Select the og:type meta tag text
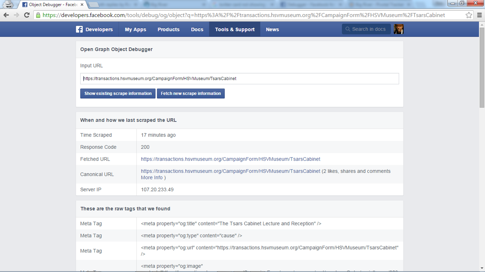The image size is (485, 272). click(x=191, y=236)
